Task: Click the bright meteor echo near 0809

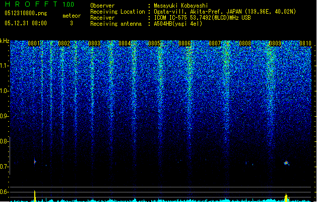Action: coord(286,163)
